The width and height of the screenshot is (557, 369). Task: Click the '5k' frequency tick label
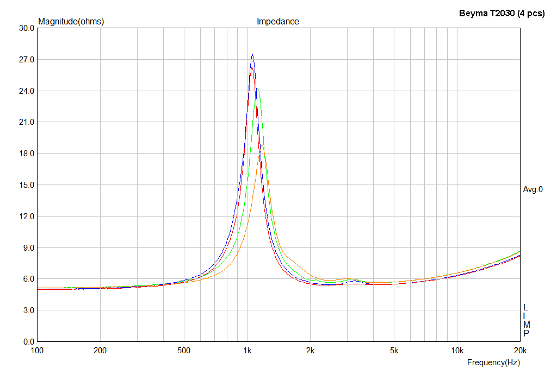click(x=394, y=351)
